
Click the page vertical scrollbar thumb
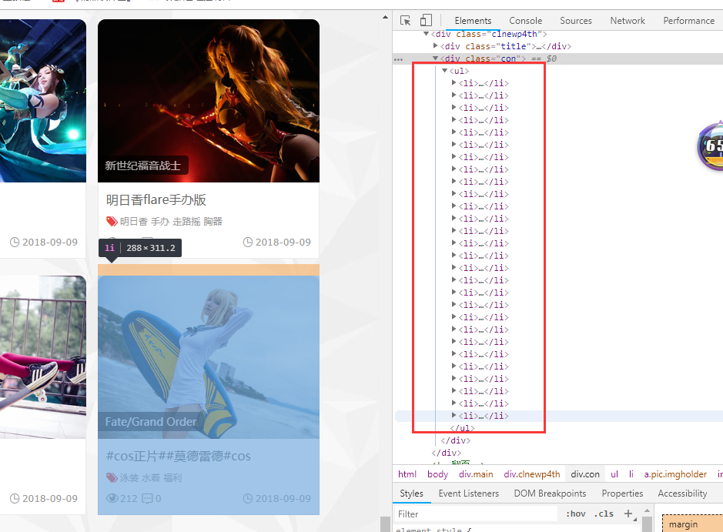click(385, 524)
